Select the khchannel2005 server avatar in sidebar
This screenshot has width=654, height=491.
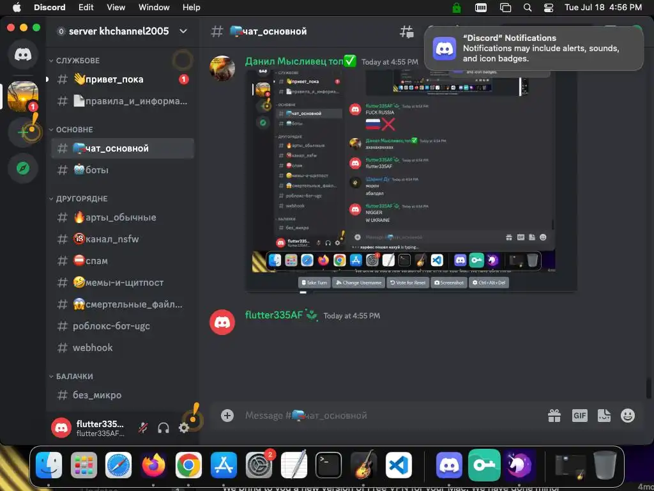click(23, 97)
